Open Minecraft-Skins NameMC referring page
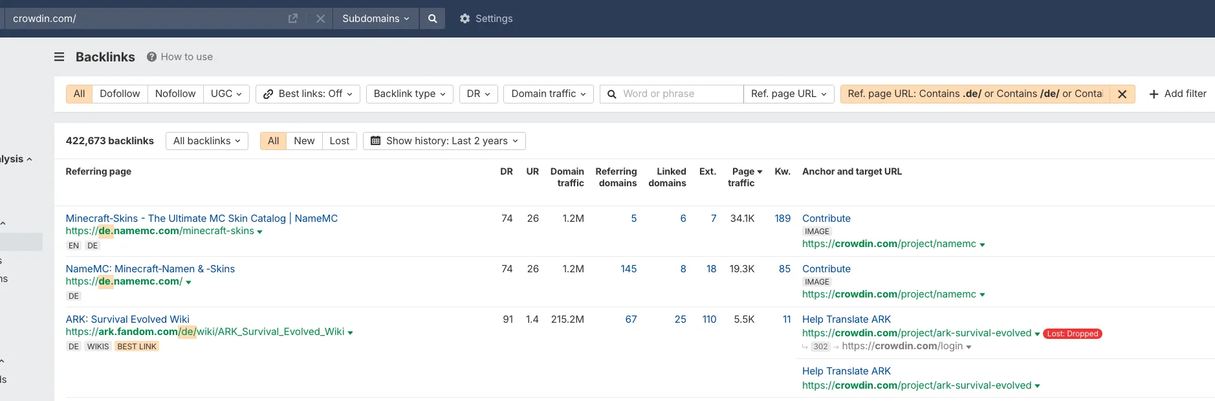This screenshot has height=401, width=1215. click(x=202, y=219)
